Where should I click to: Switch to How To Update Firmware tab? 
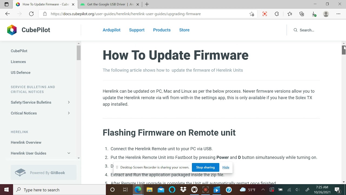45,4
